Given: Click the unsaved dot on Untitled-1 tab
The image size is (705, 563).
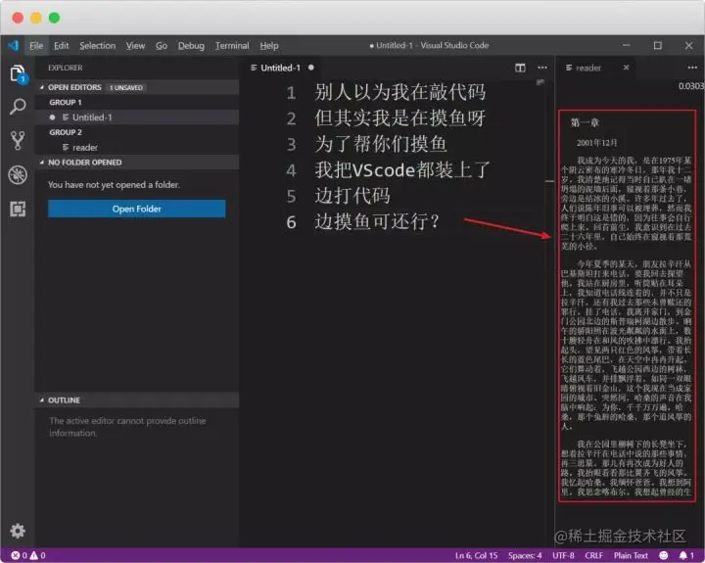Looking at the screenshot, I should [311, 68].
